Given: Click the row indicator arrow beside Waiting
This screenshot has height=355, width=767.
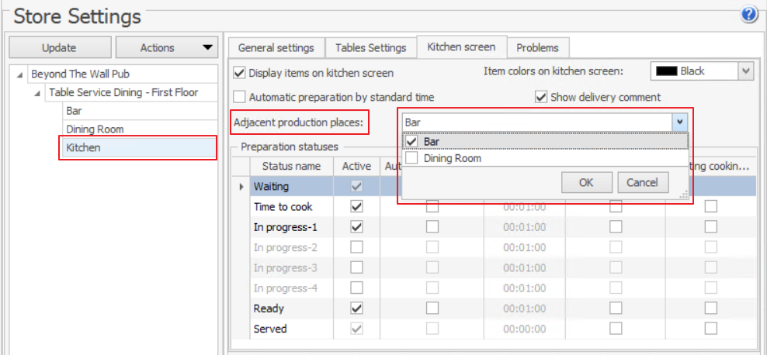Looking at the screenshot, I should pos(241,187).
